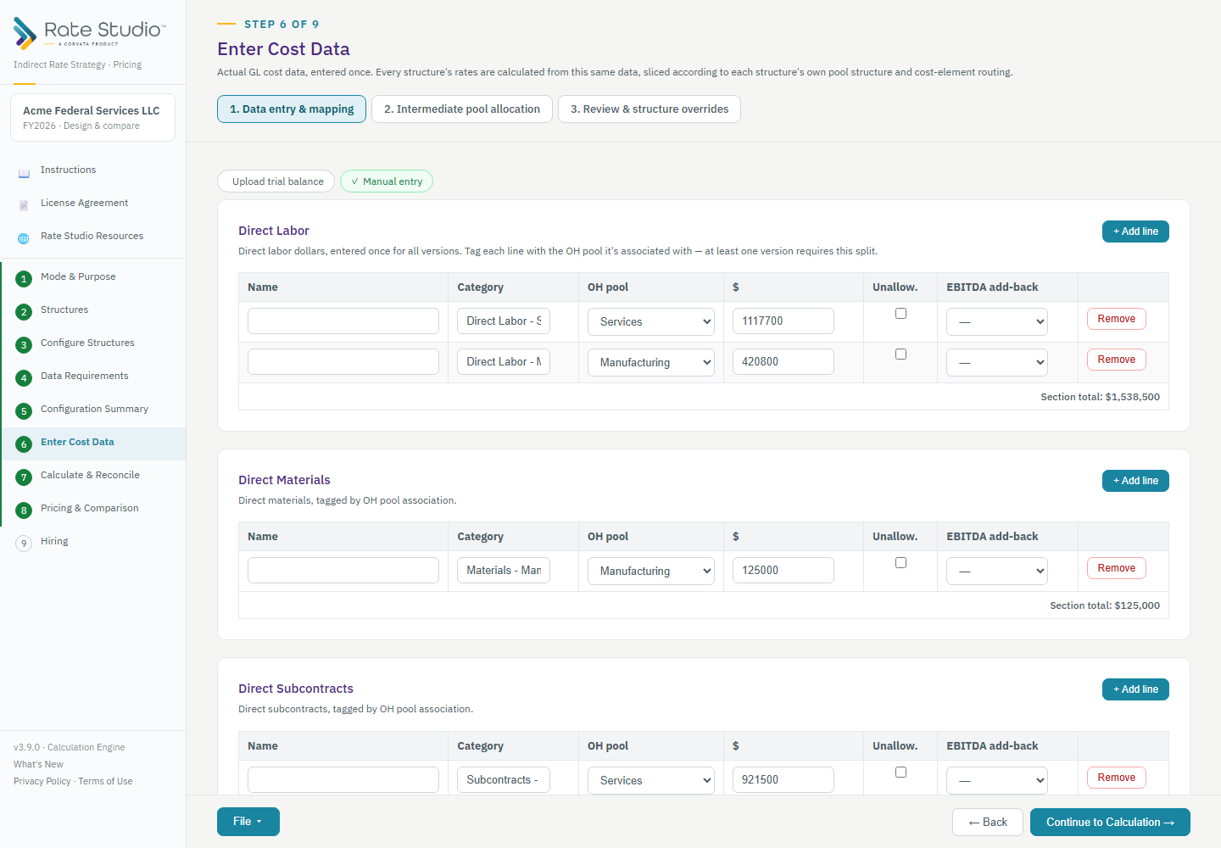Screen dimensions: 1221x848
Task: Open OH pool dropdown for 1117700 labor line
Action: click(651, 321)
